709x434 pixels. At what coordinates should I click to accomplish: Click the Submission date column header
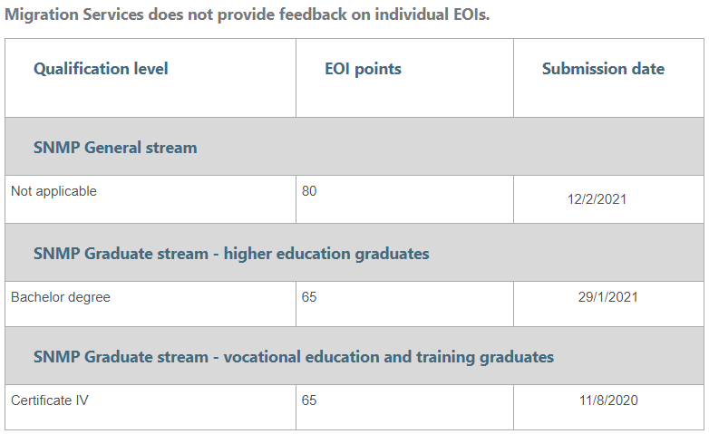pyautogui.click(x=603, y=69)
